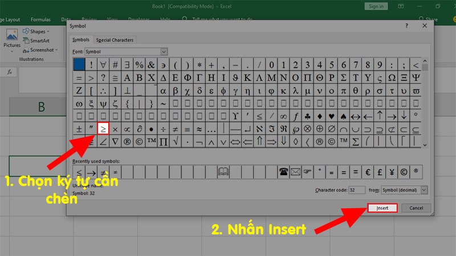The width and height of the screenshot is (456, 256).
Task: Click the symbol grid scroll down arrow
Action: (x=425, y=145)
